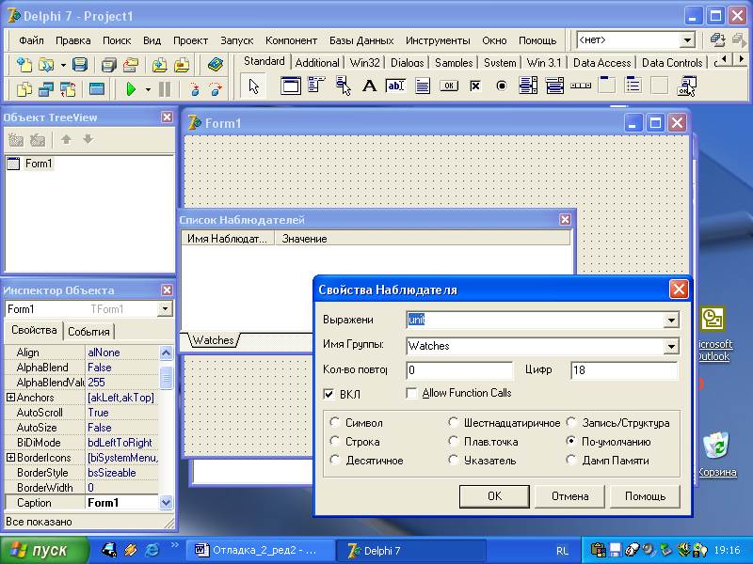Open the Form1 TForm1 object selector dropdown
Screen dimensions: 753x564
click(165, 309)
